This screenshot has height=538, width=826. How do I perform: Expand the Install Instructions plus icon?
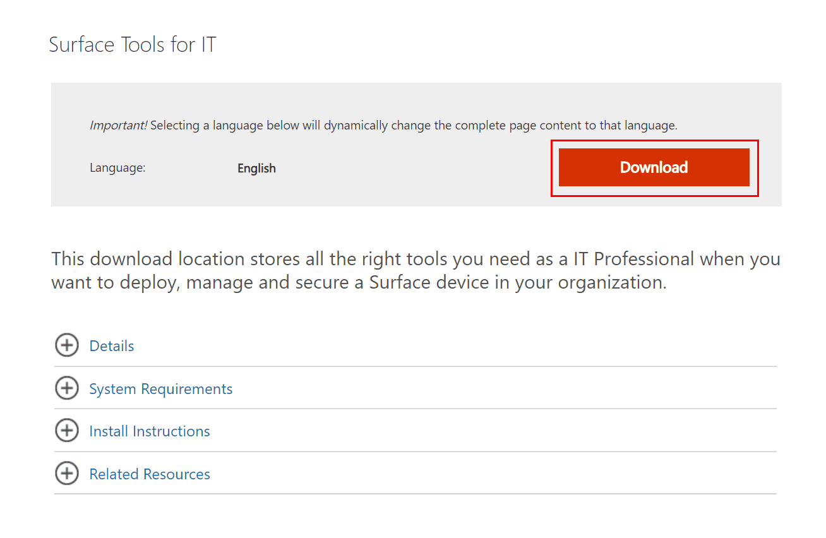coord(67,431)
